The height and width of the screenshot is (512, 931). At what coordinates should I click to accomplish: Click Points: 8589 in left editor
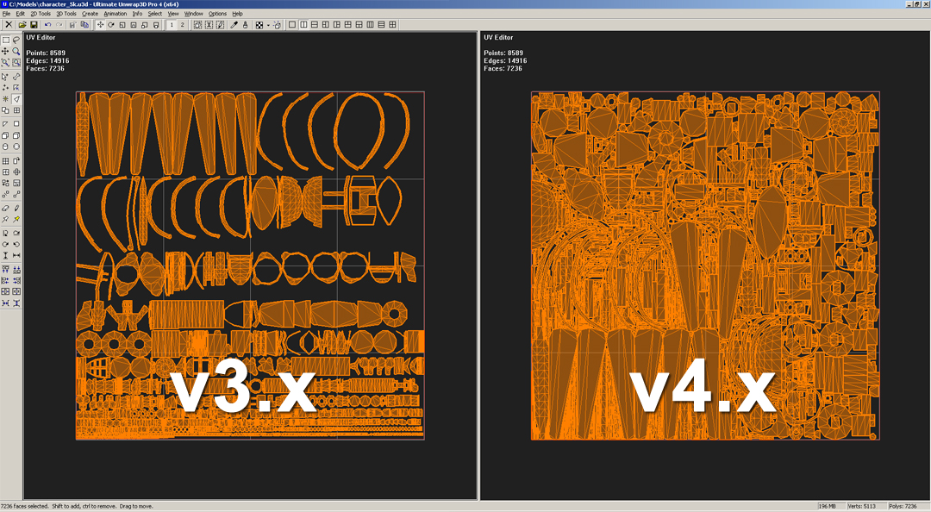coord(46,53)
